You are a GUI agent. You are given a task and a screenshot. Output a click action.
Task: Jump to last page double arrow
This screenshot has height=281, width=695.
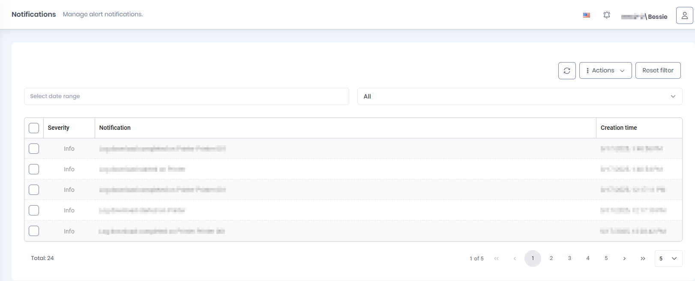pyautogui.click(x=643, y=258)
